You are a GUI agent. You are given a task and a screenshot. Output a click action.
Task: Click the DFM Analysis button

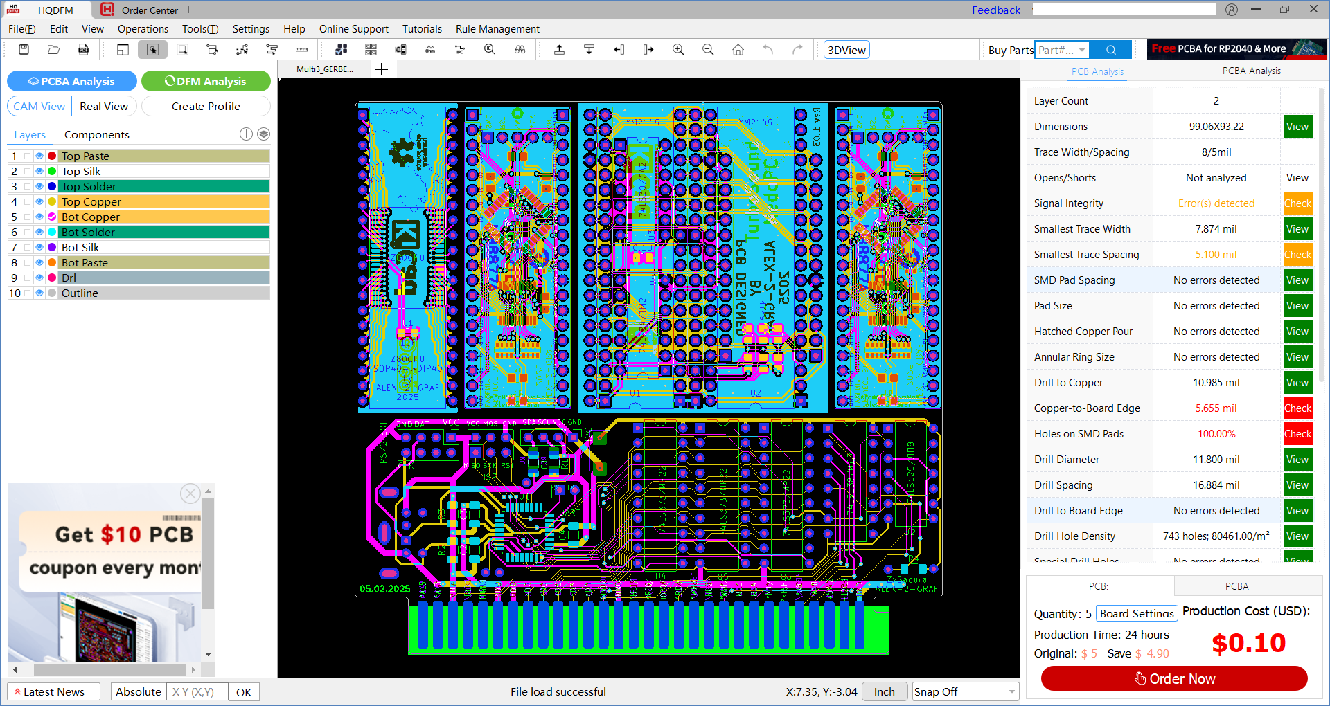tap(206, 81)
